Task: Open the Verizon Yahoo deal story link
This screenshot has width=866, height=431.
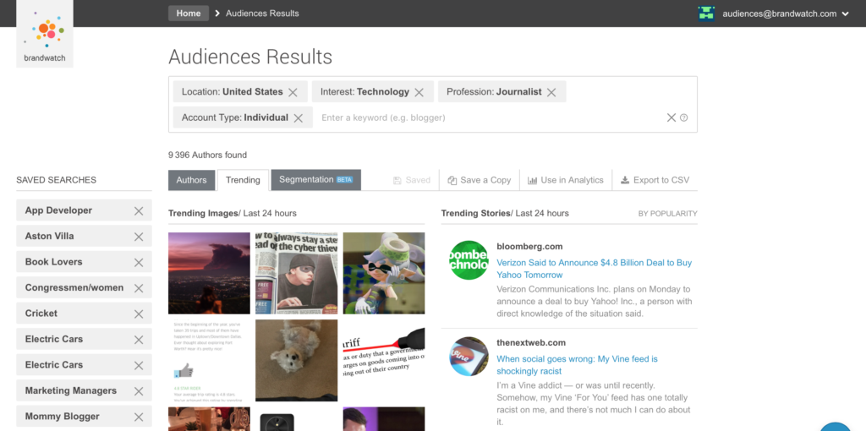Action: [x=594, y=269]
